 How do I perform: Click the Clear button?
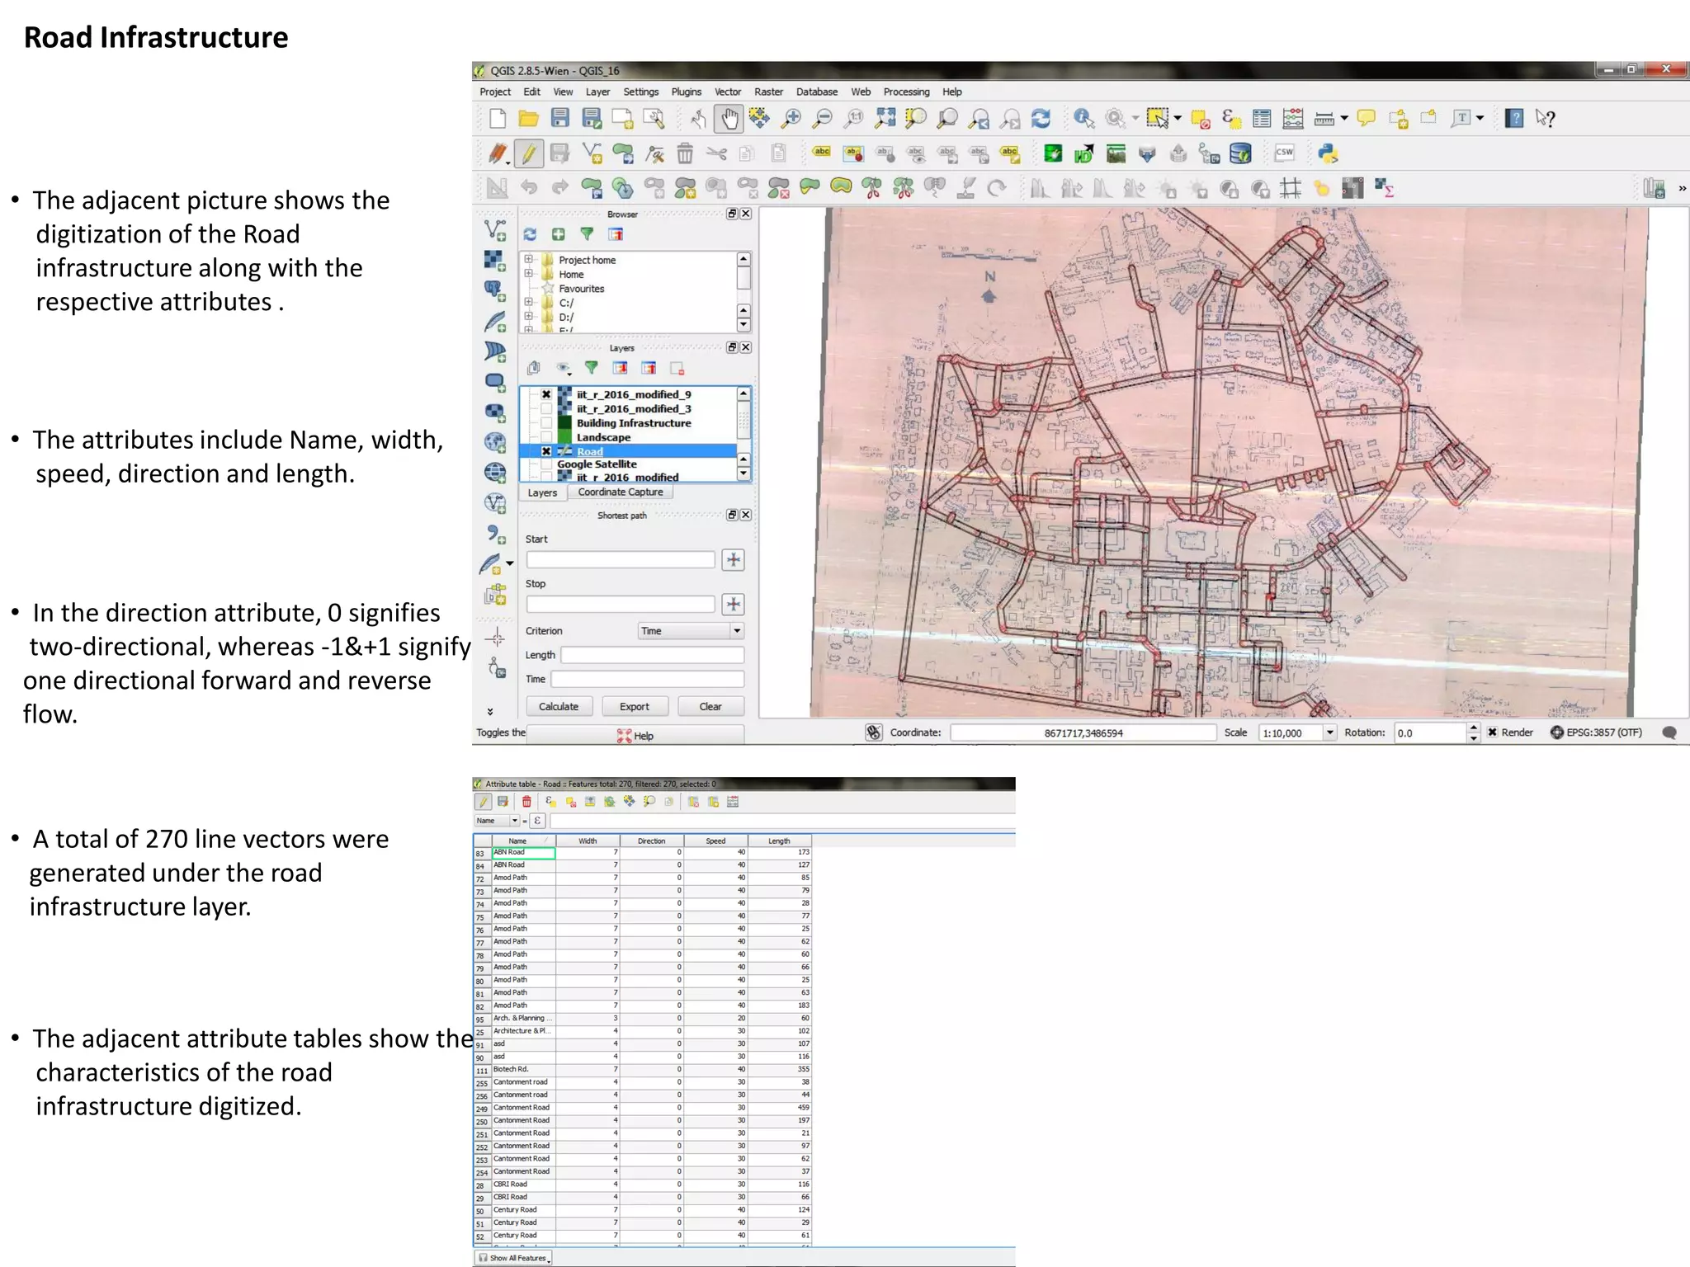pos(710,707)
